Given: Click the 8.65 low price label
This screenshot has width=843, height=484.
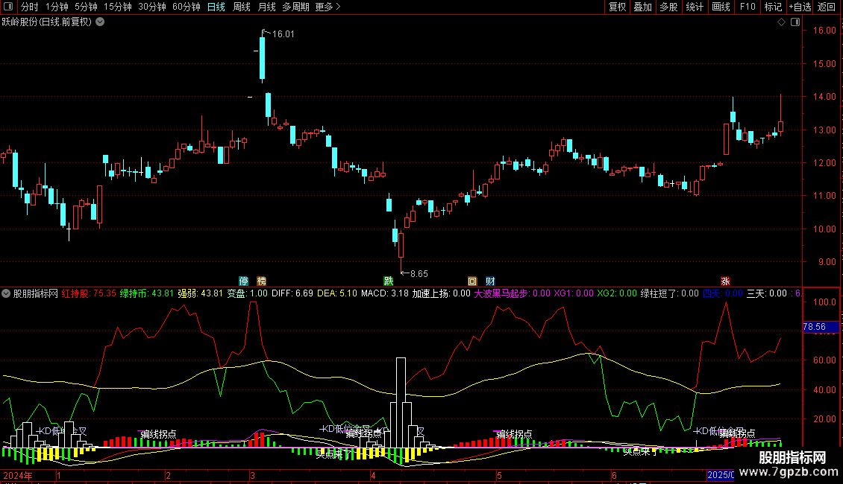Looking at the screenshot, I should (419, 274).
